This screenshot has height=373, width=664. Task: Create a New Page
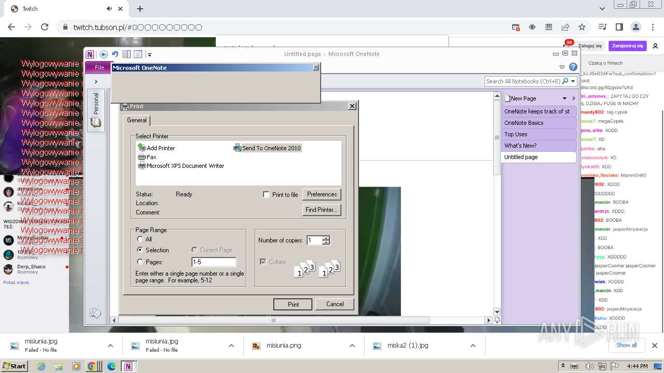click(520, 98)
